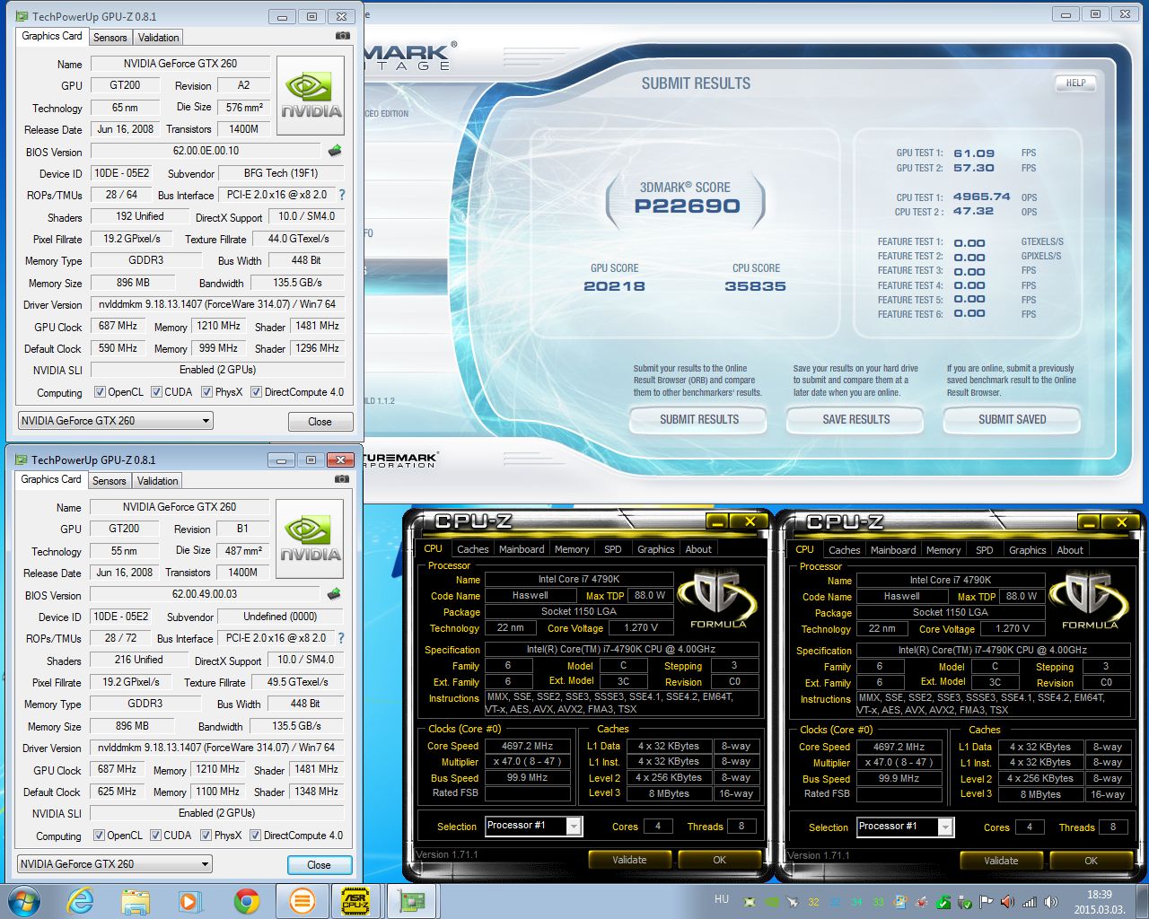Click GPU-Z title bar icon of top window
This screenshot has height=919, width=1149.
click(x=22, y=16)
